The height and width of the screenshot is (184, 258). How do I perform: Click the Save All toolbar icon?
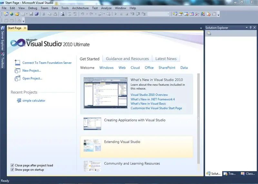pyautogui.click(x=36, y=14)
